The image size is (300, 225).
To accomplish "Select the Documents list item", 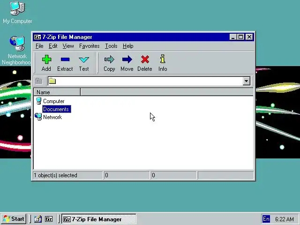I will 56,109.
